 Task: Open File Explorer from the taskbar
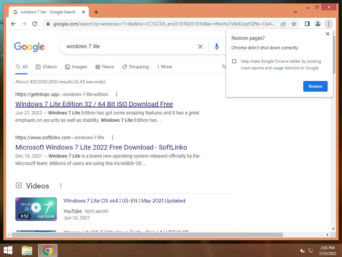coord(27,250)
